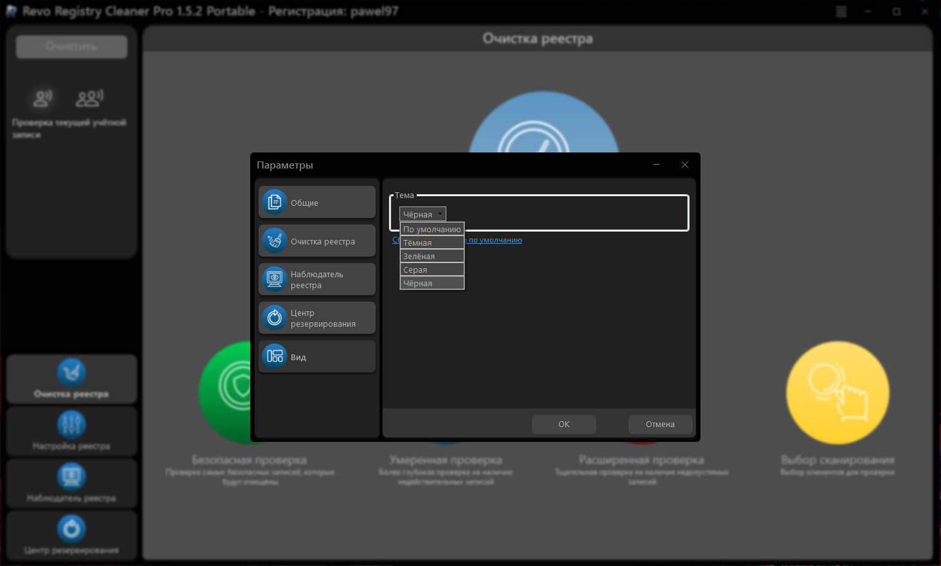This screenshot has height=566, width=941.
Task: Open the Очистка реестра settings section
Action: (x=317, y=241)
